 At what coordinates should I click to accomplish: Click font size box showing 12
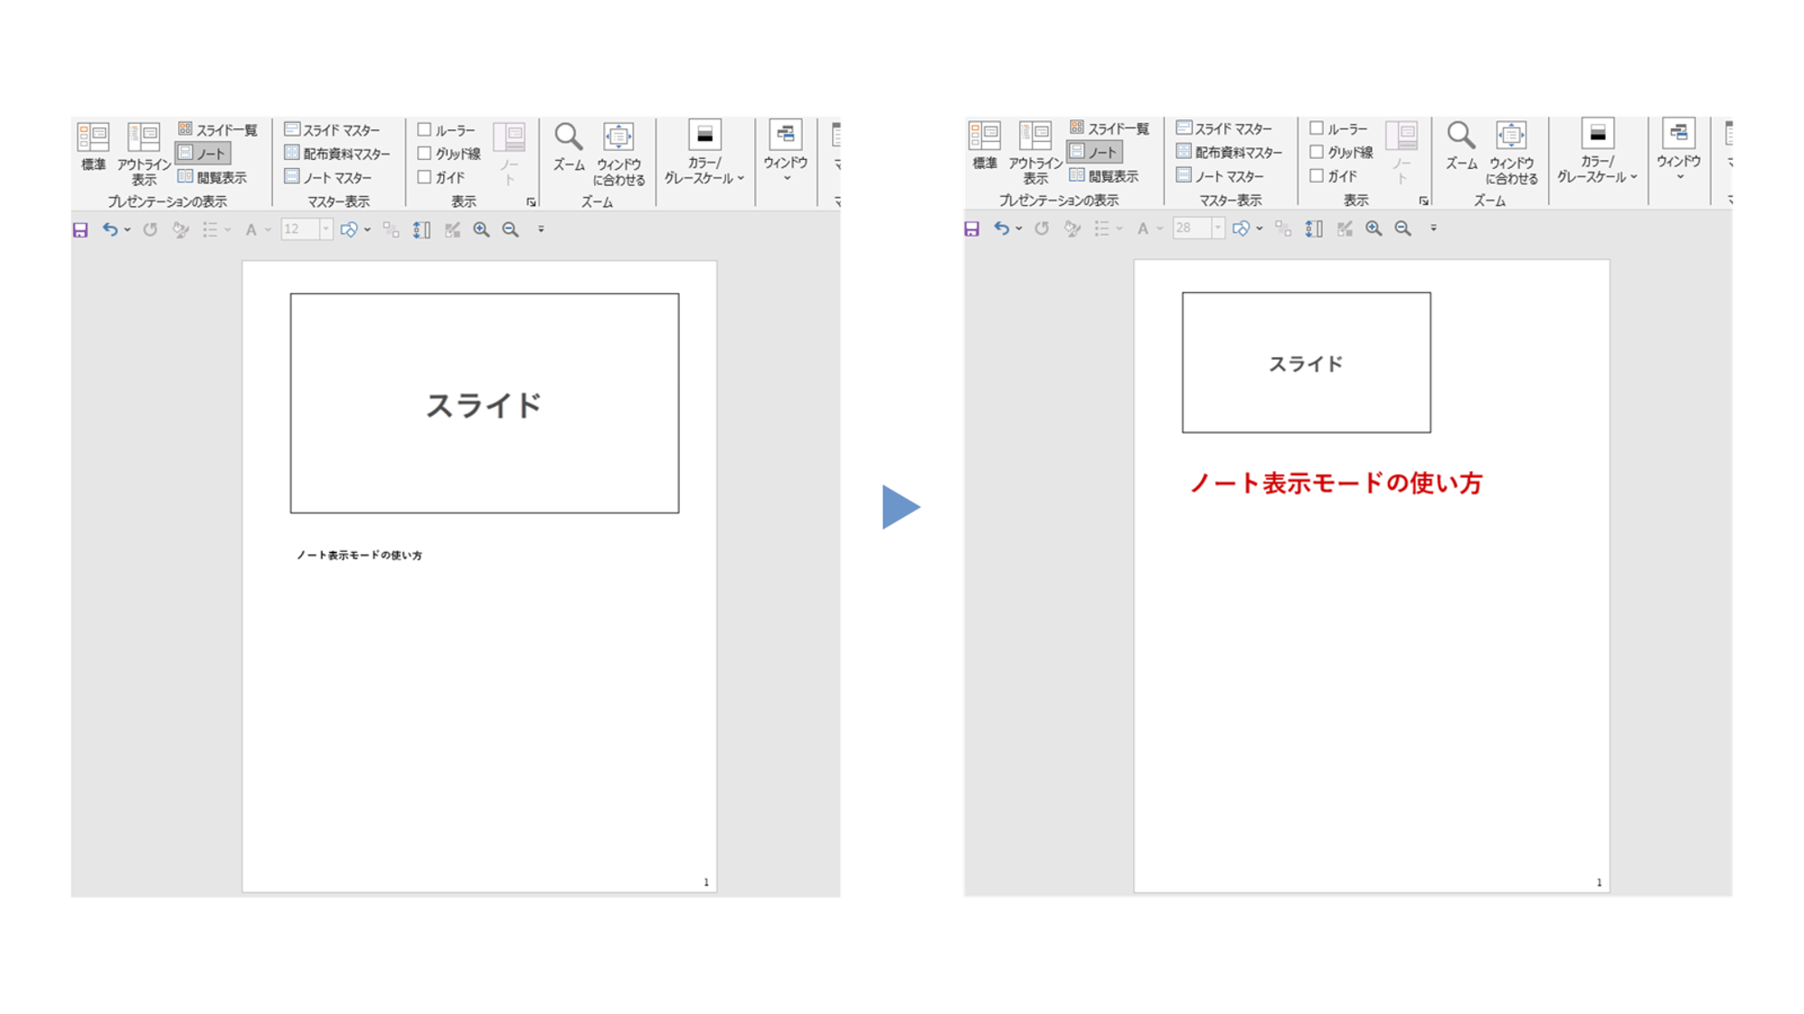[299, 230]
